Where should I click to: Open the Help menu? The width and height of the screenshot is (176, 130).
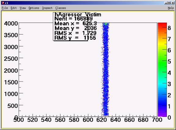coord(171,8)
